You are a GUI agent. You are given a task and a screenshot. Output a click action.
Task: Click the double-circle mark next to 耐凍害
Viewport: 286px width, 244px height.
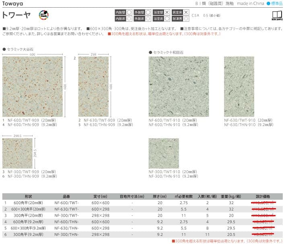186,19
